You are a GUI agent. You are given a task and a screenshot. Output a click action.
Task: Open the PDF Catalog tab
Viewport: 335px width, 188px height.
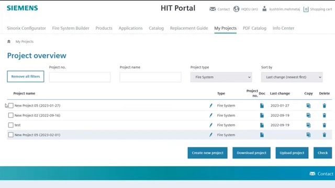tap(254, 28)
